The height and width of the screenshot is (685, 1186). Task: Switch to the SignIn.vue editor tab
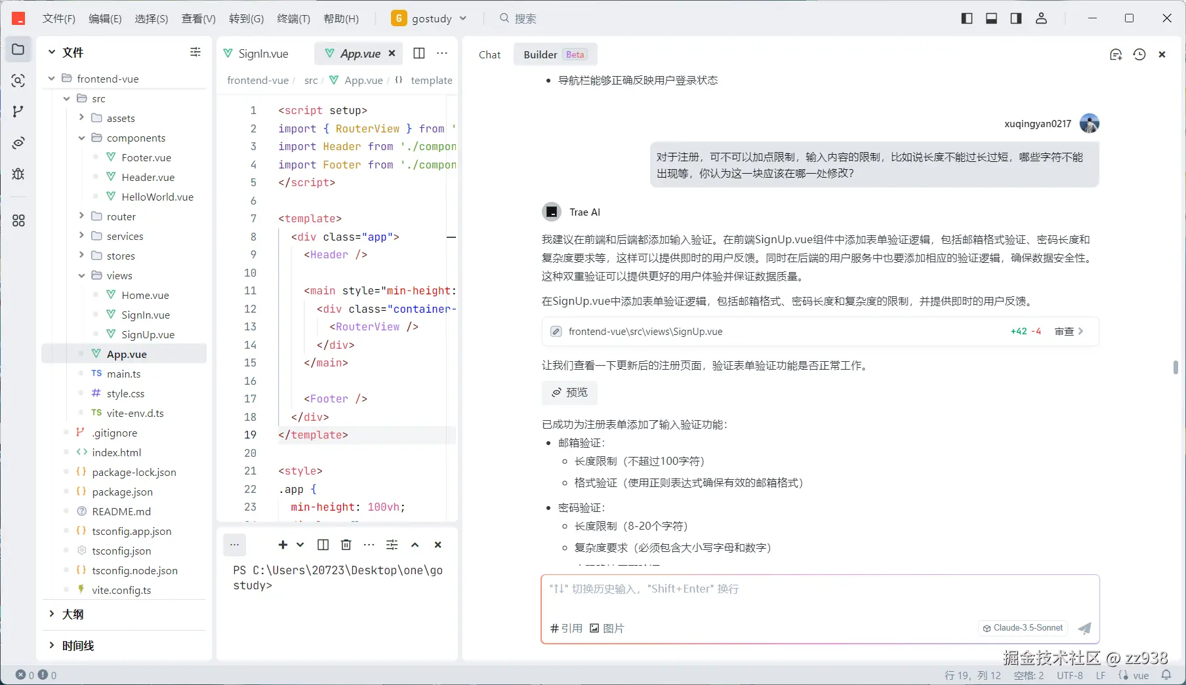tap(256, 53)
